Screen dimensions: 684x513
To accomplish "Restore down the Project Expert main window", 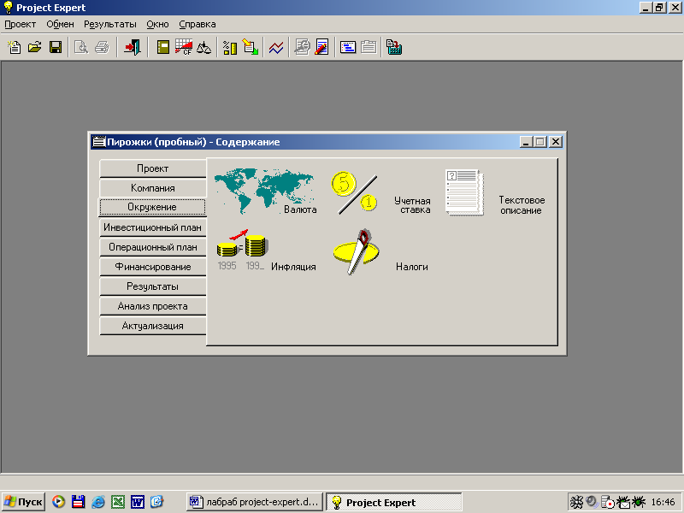I will pyautogui.click(x=659, y=8).
